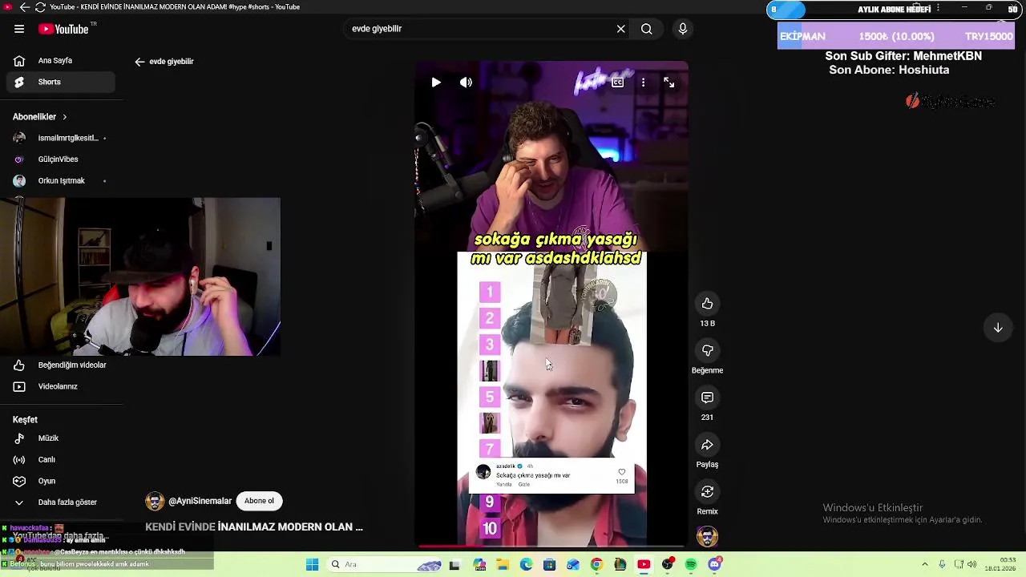Open Spotify from the taskbar

[x=691, y=565]
